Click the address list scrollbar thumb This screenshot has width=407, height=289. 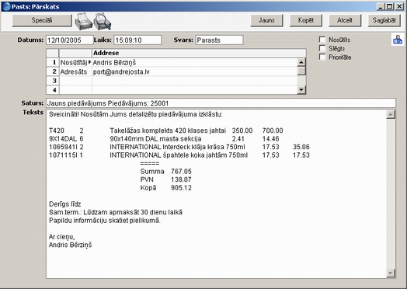pyautogui.click(x=301, y=71)
